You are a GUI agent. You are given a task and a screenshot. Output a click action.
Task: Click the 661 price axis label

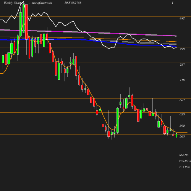182,100
